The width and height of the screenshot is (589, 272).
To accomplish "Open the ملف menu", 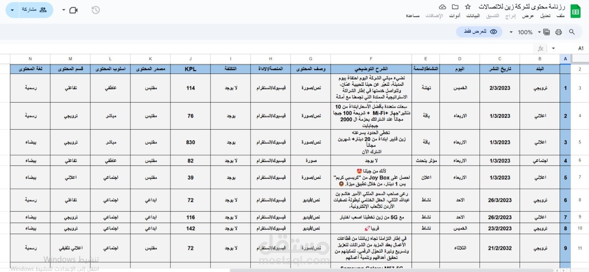I will pyautogui.click(x=560, y=16).
